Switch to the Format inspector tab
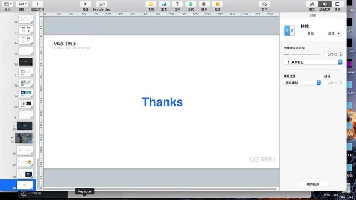This screenshot has width=356, height=200. tap(312, 4)
